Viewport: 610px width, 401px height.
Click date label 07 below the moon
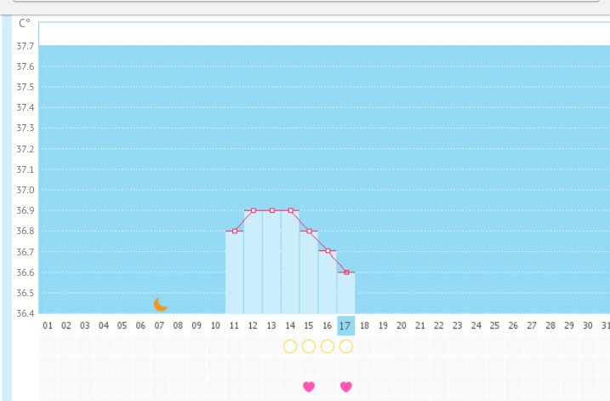point(159,325)
